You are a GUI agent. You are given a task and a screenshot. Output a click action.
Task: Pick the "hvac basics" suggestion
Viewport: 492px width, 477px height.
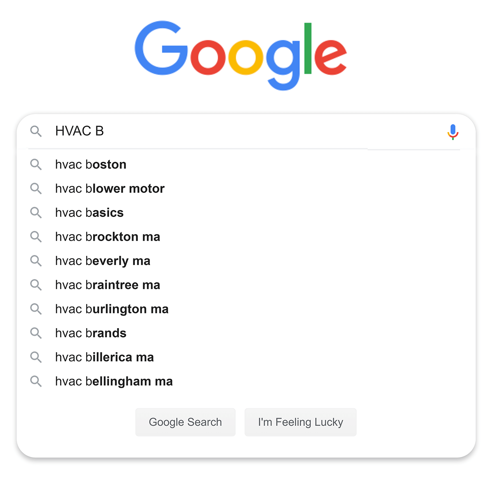point(89,212)
